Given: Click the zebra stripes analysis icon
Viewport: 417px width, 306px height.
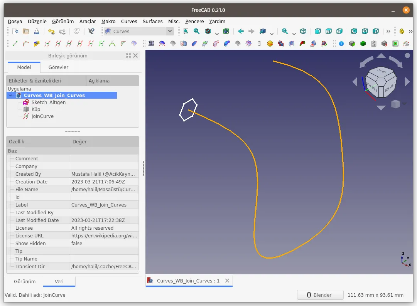Looking at the screenshot, I should 151,44.
